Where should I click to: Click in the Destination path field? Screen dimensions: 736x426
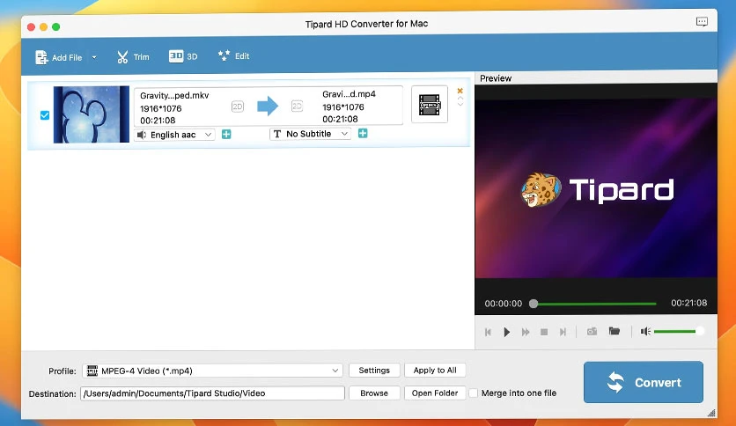tap(213, 393)
